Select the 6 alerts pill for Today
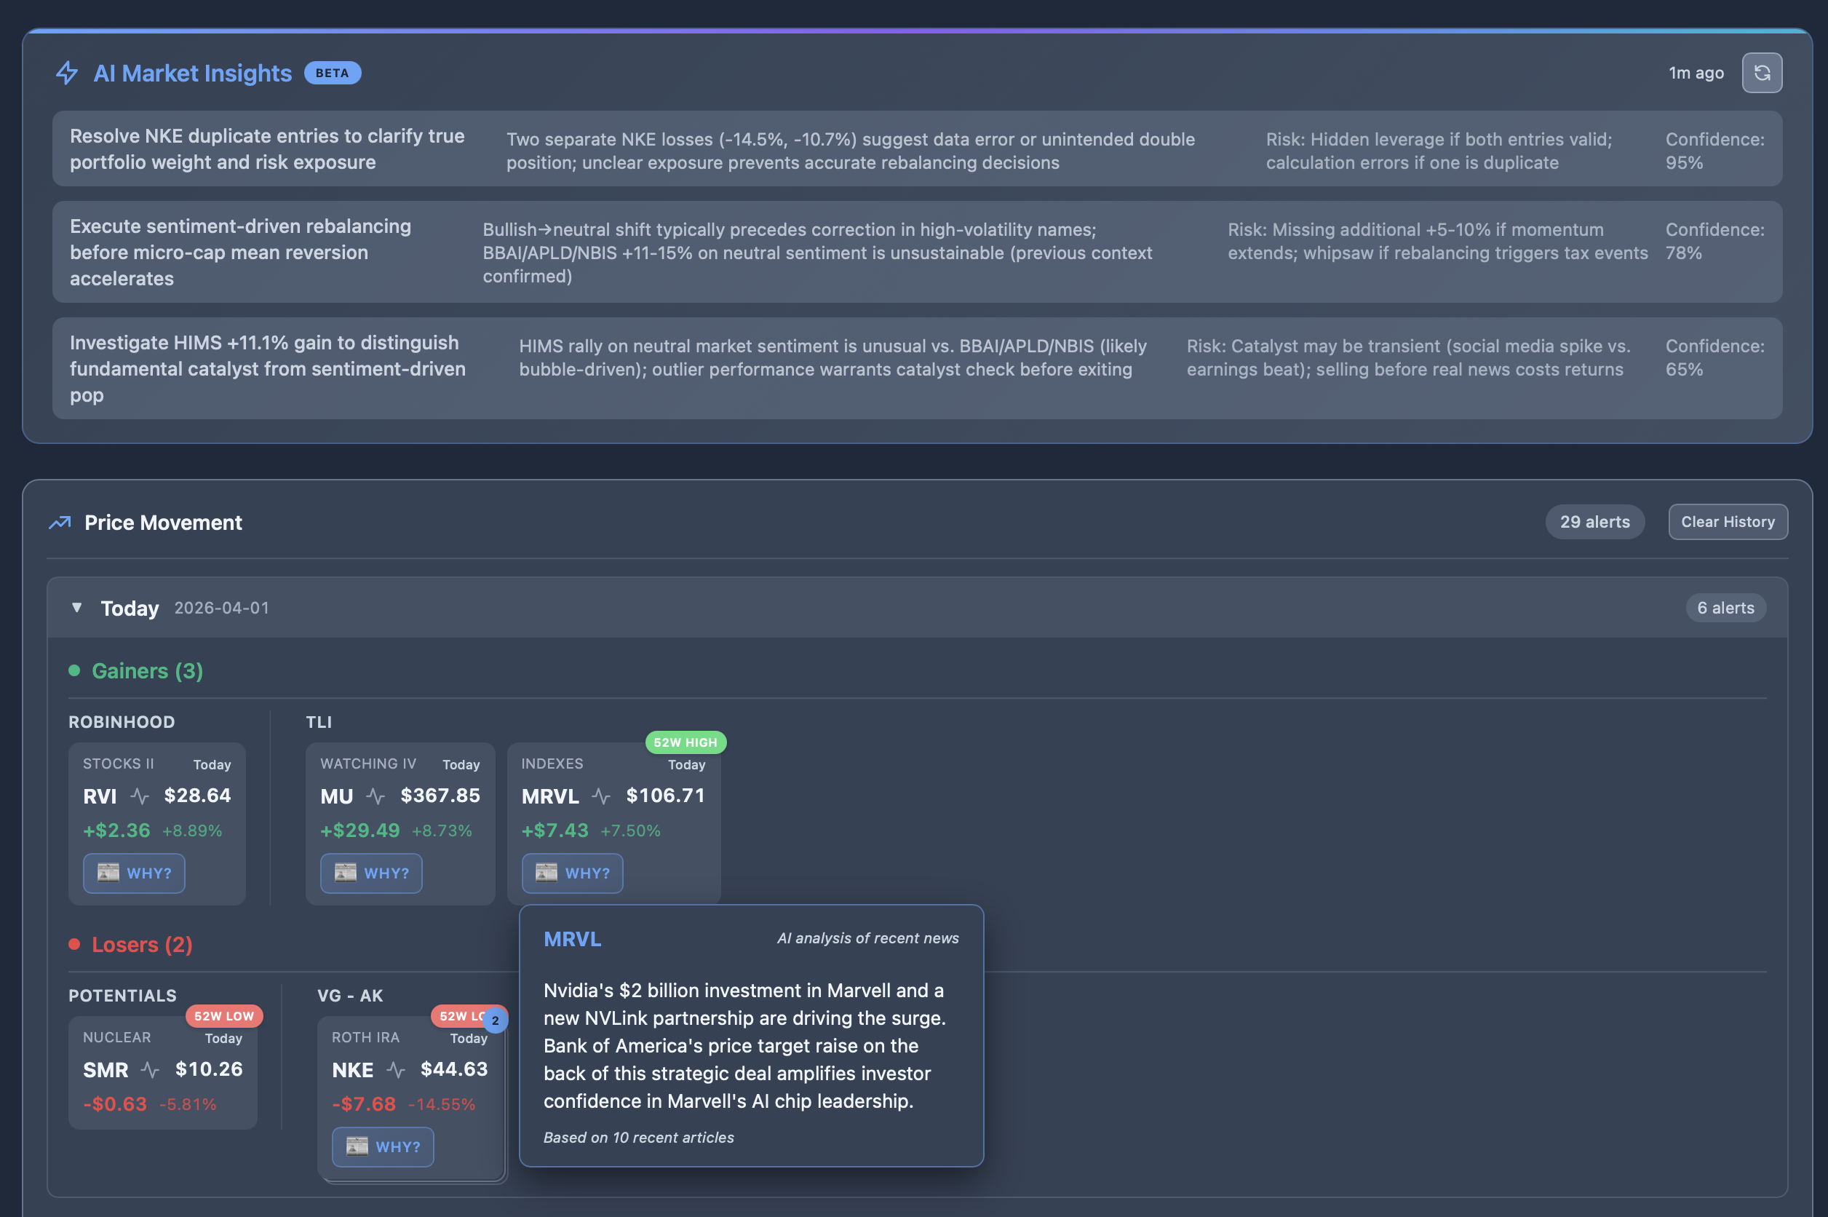1828x1217 pixels. point(1725,608)
